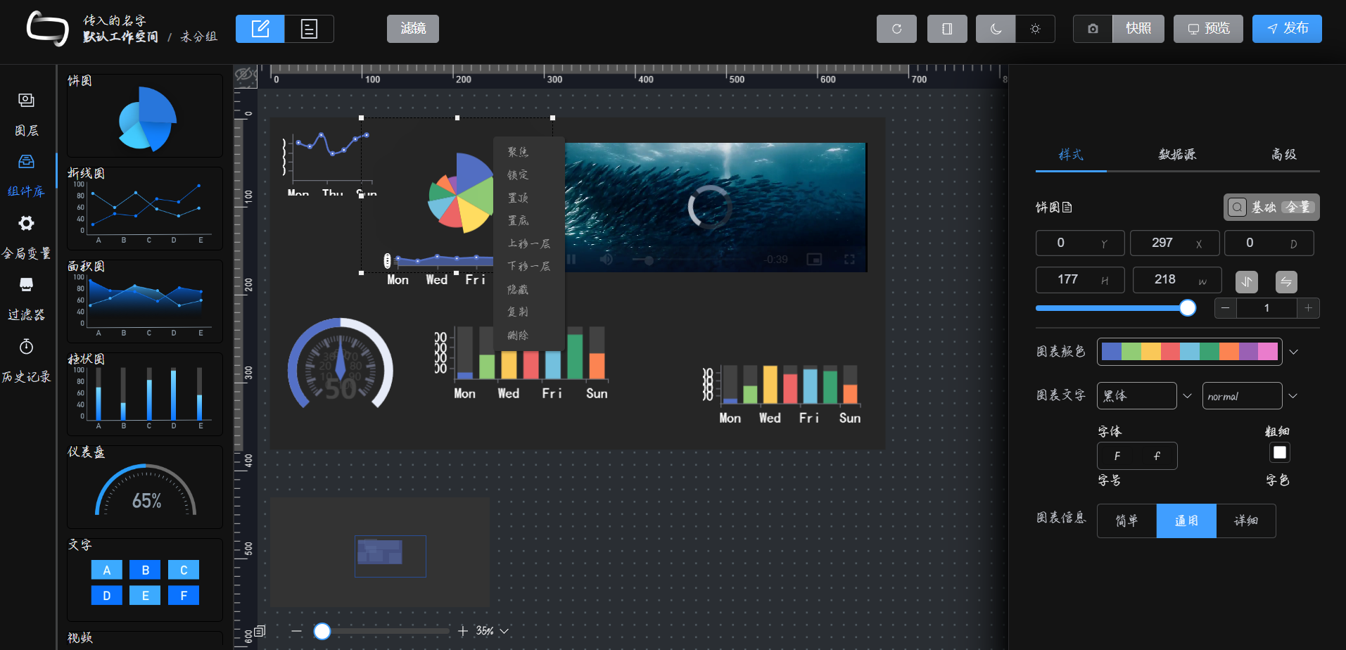Choose 置底 from context menu
Image resolution: width=1346 pixels, height=650 pixels.
coord(528,221)
